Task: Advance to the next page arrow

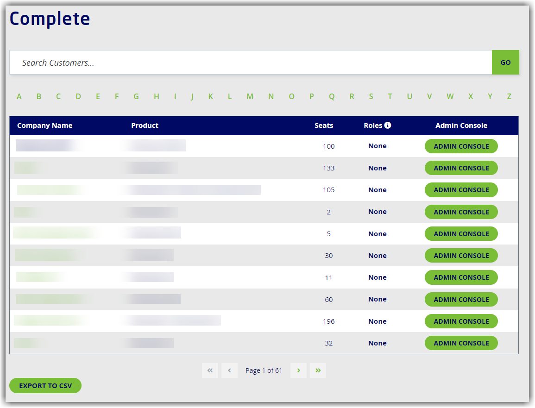Action: tap(298, 370)
